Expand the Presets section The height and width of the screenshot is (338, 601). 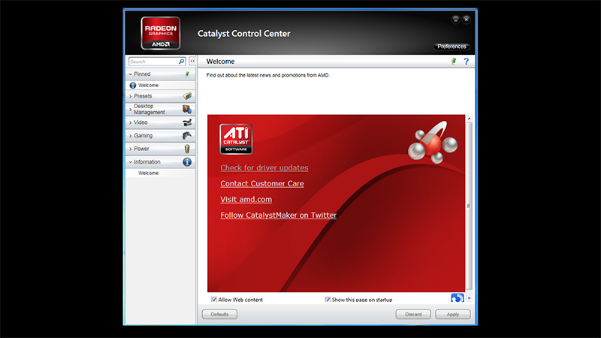(130, 96)
